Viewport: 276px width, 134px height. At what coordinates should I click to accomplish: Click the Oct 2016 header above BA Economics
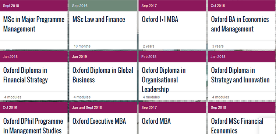pyautogui.click(x=242, y=6)
